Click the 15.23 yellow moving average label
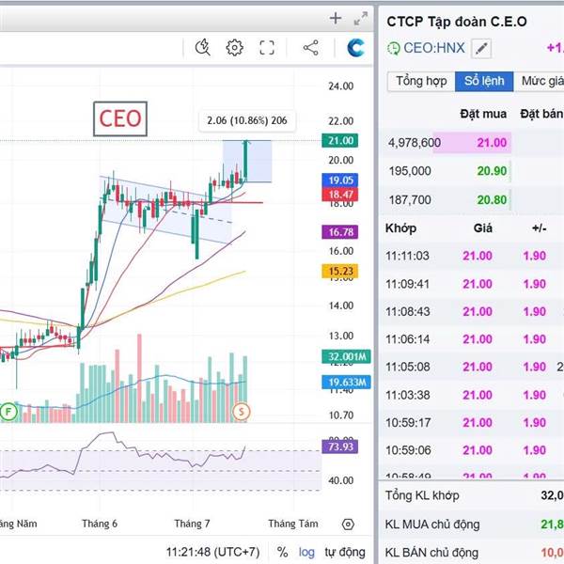The image size is (564, 564). click(340, 271)
